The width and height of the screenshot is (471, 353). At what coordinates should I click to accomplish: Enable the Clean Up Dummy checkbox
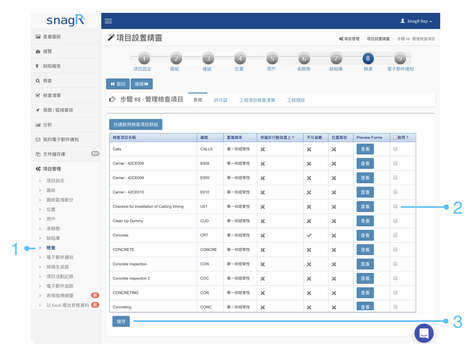395,221
